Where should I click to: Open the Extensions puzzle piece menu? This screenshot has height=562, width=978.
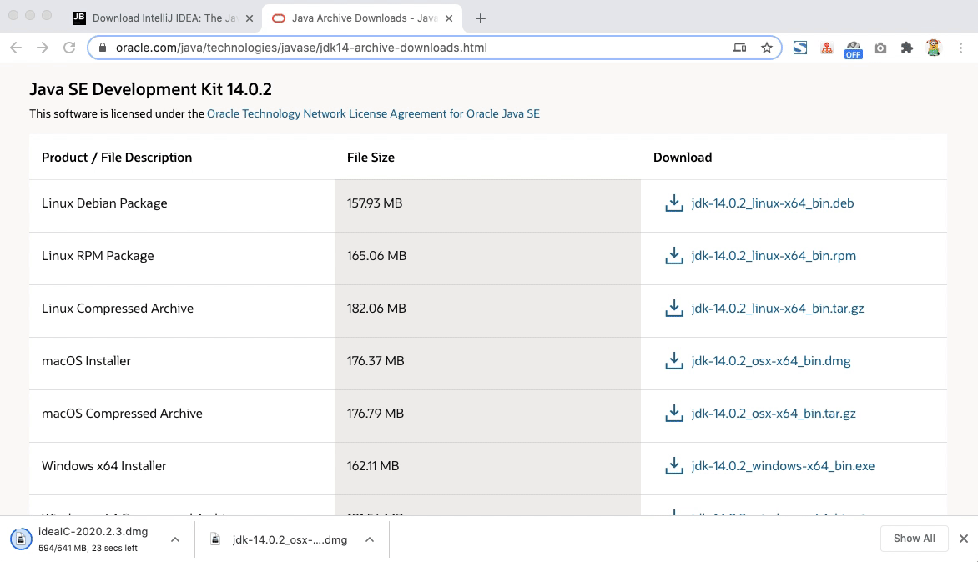(x=907, y=48)
